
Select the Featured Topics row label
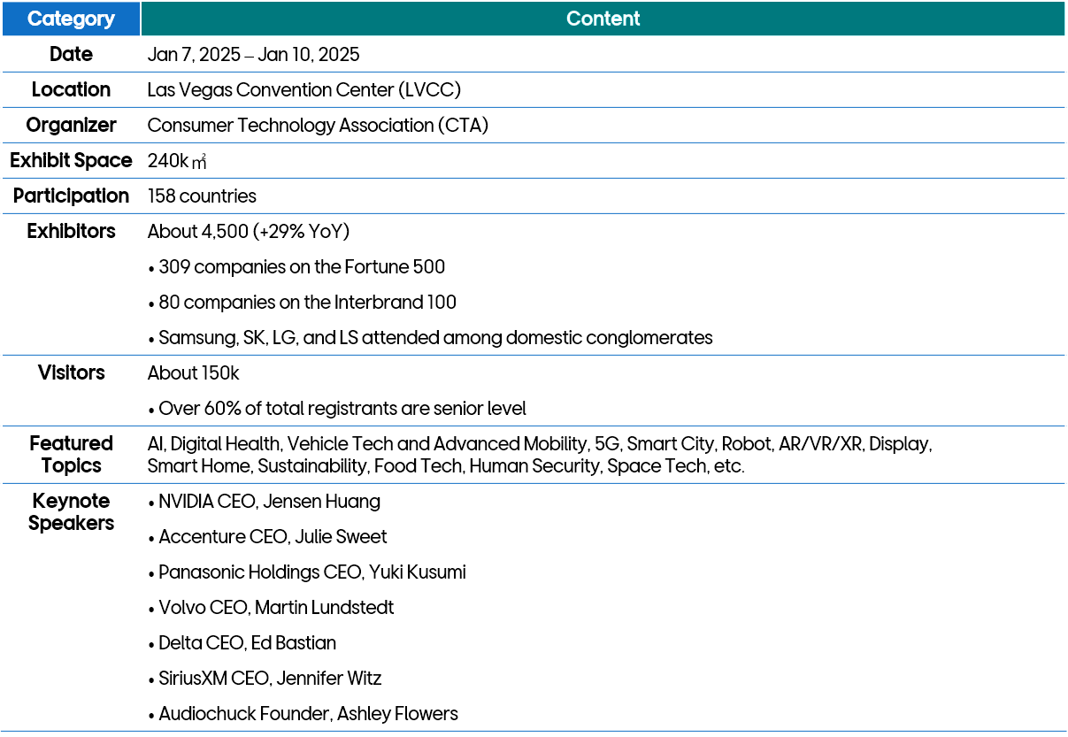point(71,455)
